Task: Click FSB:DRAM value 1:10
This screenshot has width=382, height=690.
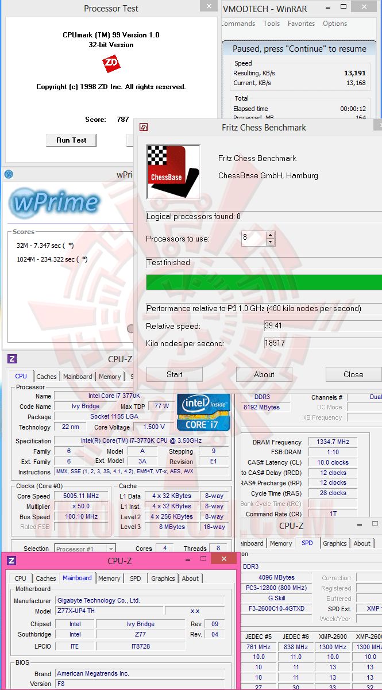Action: pyautogui.click(x=333, y=452)
